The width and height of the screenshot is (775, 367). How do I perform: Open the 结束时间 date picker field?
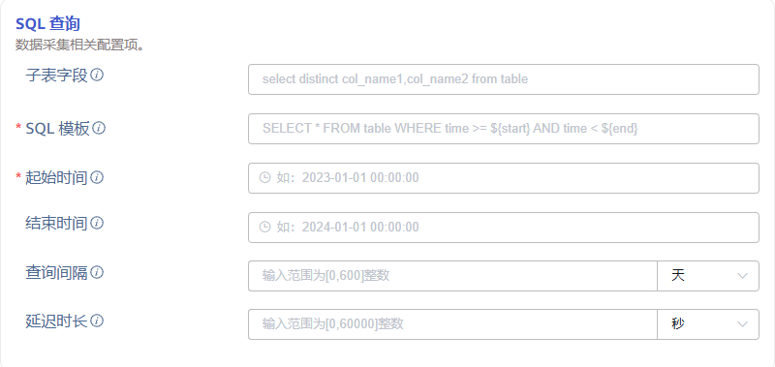tap(503, 228)
